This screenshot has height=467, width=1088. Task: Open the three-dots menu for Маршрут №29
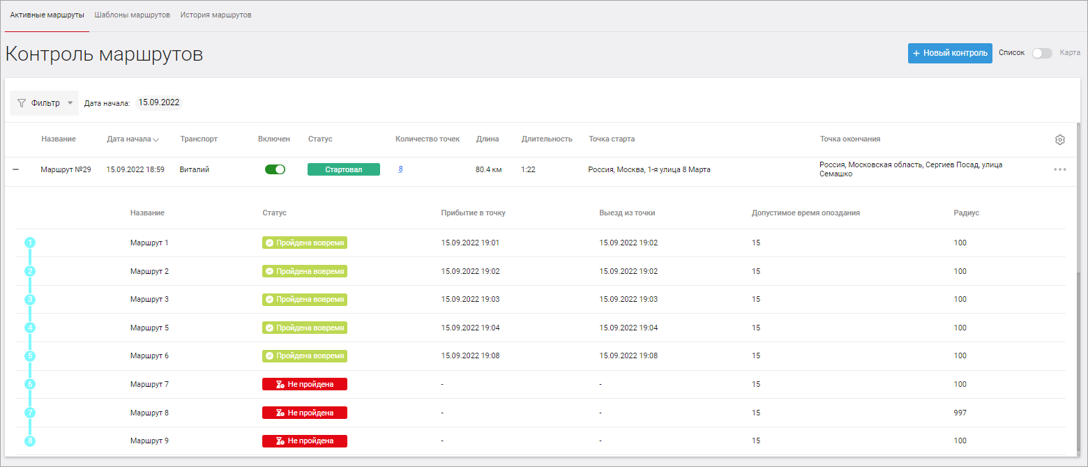[x=1059, y=169]
